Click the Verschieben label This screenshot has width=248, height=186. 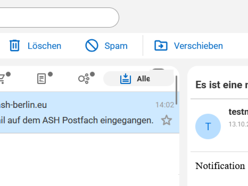tap(198, 46)
